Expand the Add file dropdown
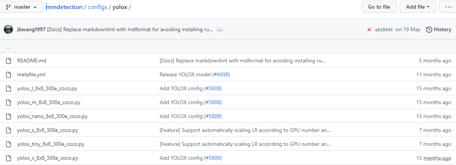 (418, 7)
